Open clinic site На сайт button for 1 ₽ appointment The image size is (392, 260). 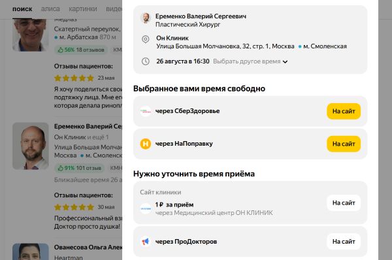[344, 203]
